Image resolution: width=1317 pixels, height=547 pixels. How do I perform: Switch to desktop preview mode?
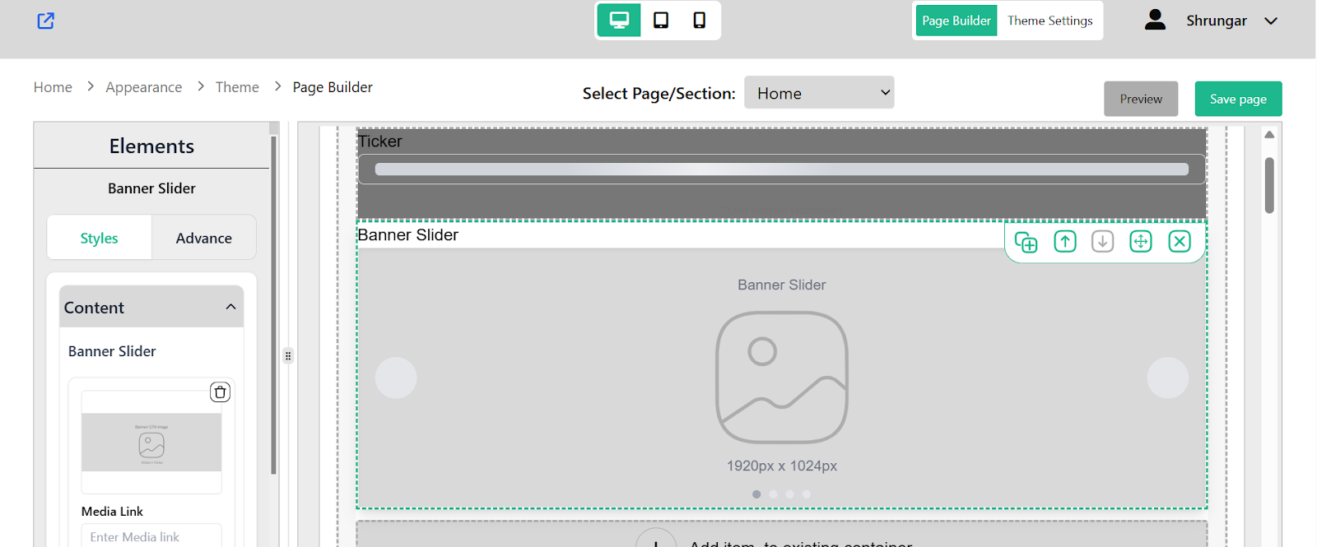click(x=619, y=21)
